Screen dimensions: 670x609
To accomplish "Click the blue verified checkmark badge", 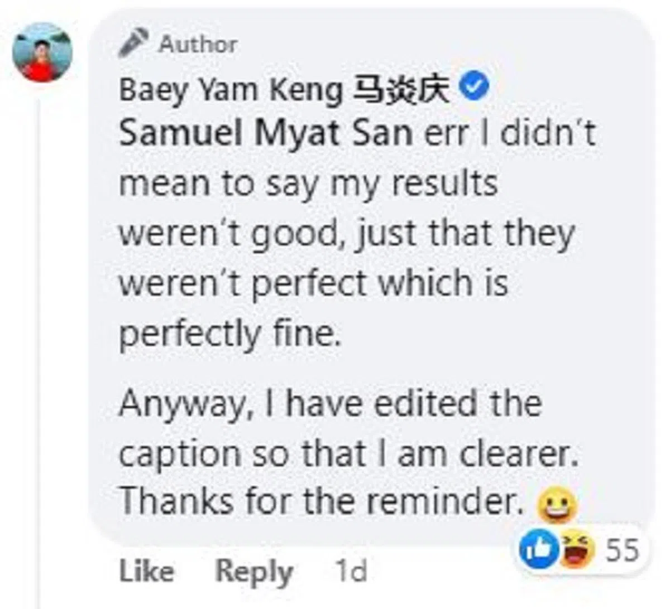I will pos(474,88).
